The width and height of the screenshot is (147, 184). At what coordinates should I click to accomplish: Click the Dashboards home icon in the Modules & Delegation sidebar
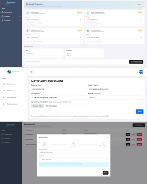click(2, 12)
